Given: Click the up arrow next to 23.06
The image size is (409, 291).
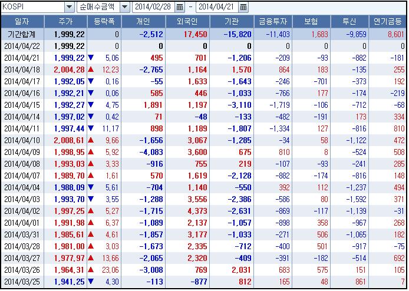Looking at the screenshot, I should coord(91,270).
